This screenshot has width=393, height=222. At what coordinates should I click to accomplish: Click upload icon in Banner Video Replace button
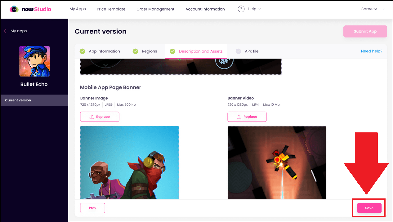(239, 117)
